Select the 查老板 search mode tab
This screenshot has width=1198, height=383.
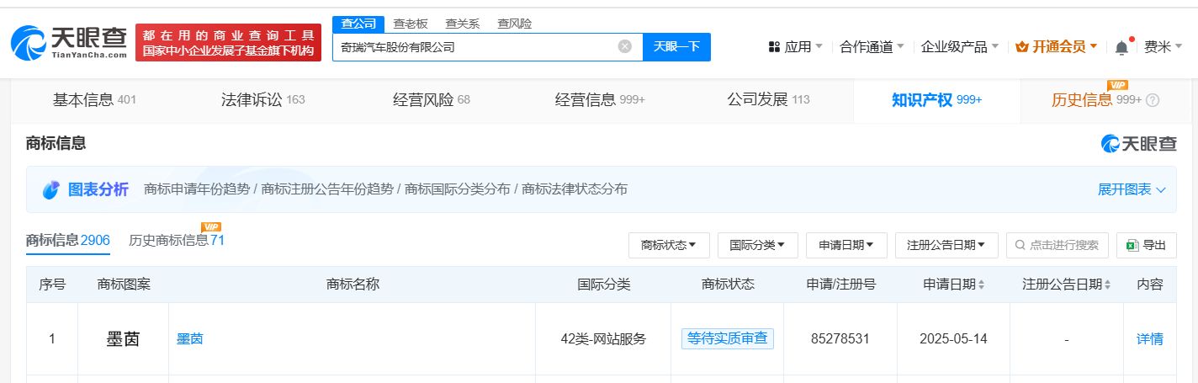tap(411, 24)
